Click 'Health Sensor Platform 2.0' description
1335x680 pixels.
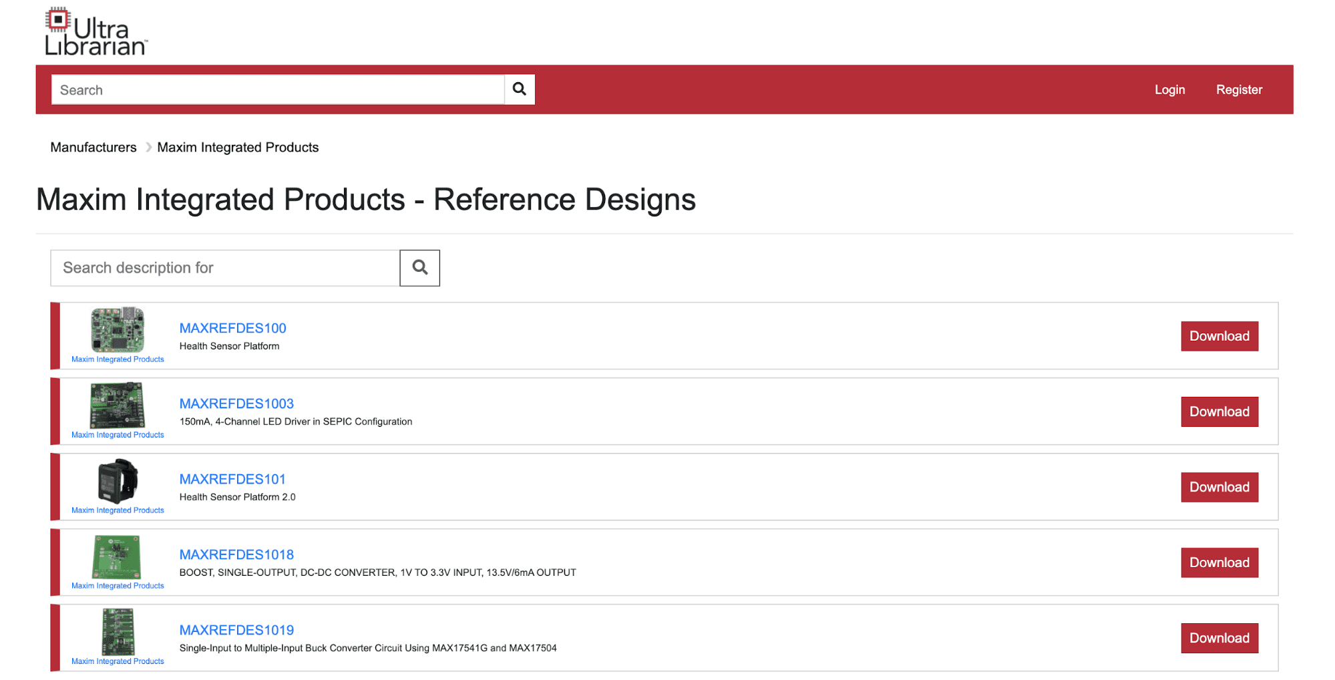tap(237, 497)
